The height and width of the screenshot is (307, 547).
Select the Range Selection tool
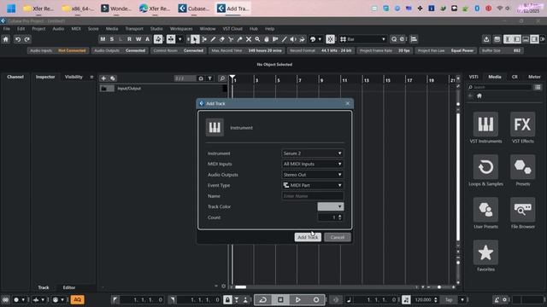(204, 39)
